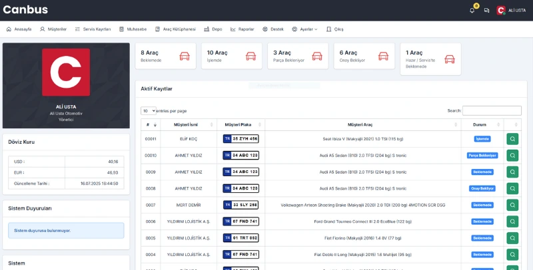Focus the Search input field

[492, 110]
